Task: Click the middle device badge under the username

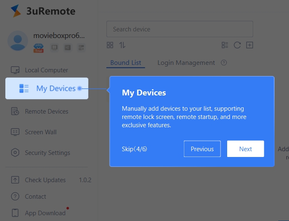Action: tap(68, 48)
